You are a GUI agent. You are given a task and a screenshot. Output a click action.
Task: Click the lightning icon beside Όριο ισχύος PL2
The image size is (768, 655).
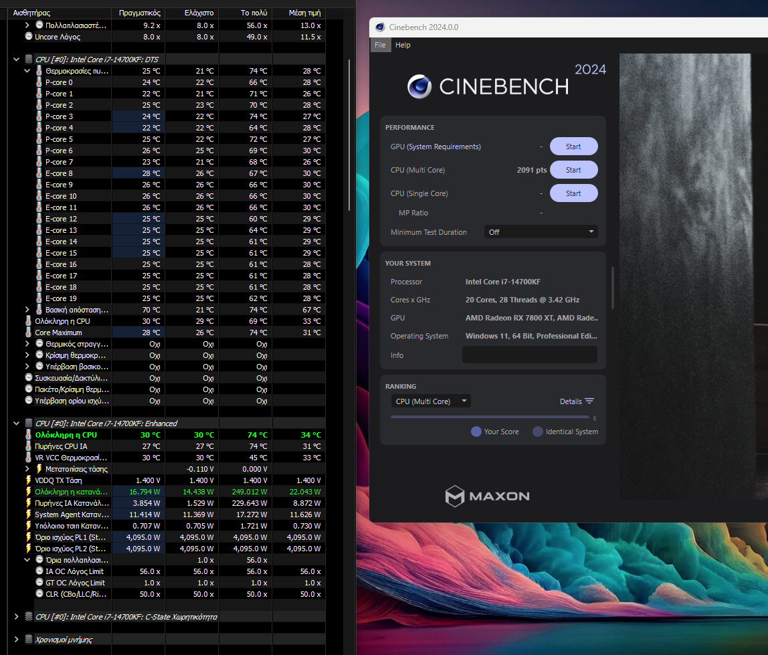click(28, 549)
